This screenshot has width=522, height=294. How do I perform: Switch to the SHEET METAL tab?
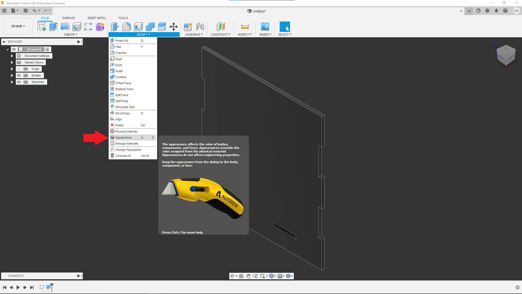point(96,18)
